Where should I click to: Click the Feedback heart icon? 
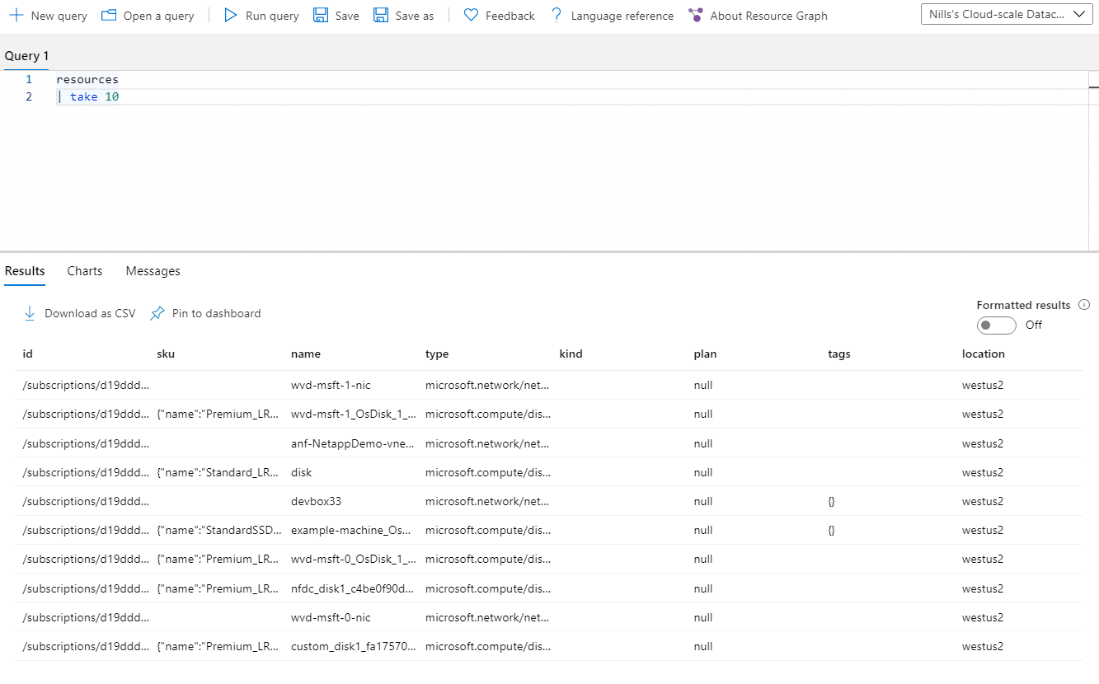click(471, 16)
